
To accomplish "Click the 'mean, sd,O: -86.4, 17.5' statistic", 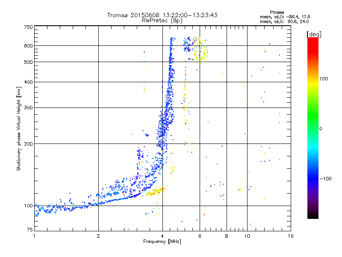I will click(285, 17).
